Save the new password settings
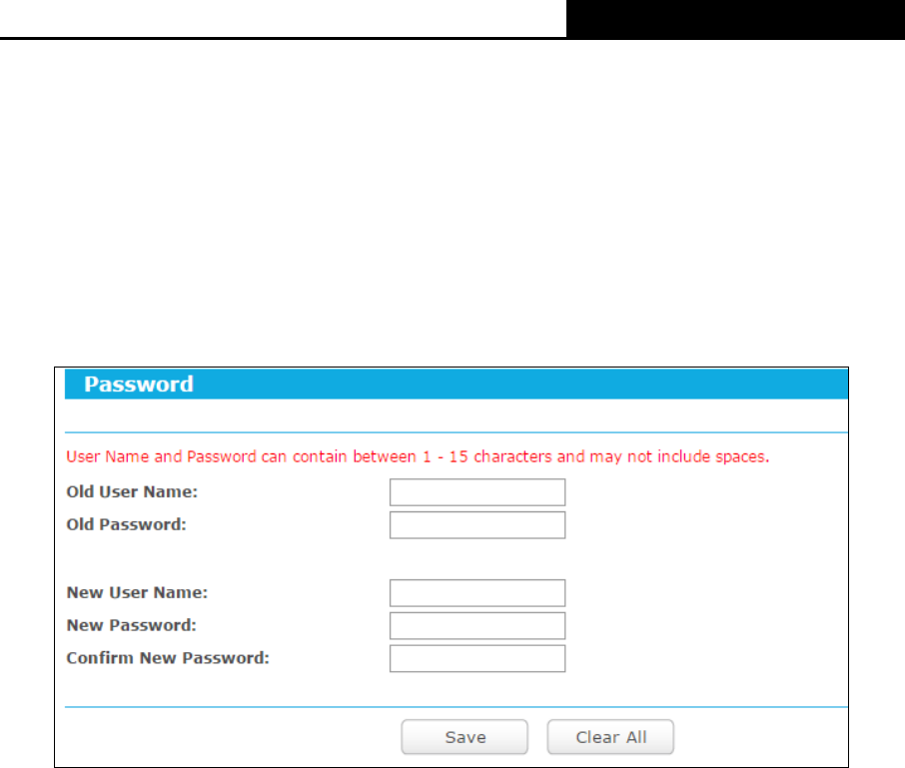The width and height of the screenshot is (905, 768). 464,737
